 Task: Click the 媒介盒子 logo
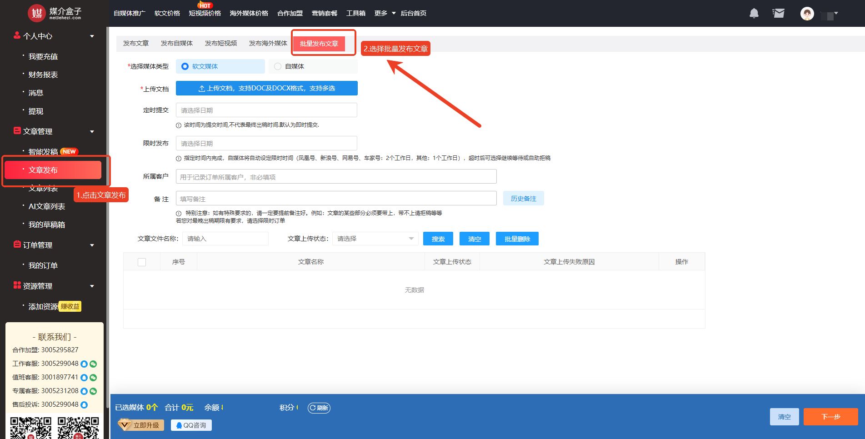point(55,13)
